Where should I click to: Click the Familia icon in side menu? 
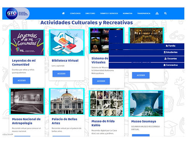coord(167,46)
